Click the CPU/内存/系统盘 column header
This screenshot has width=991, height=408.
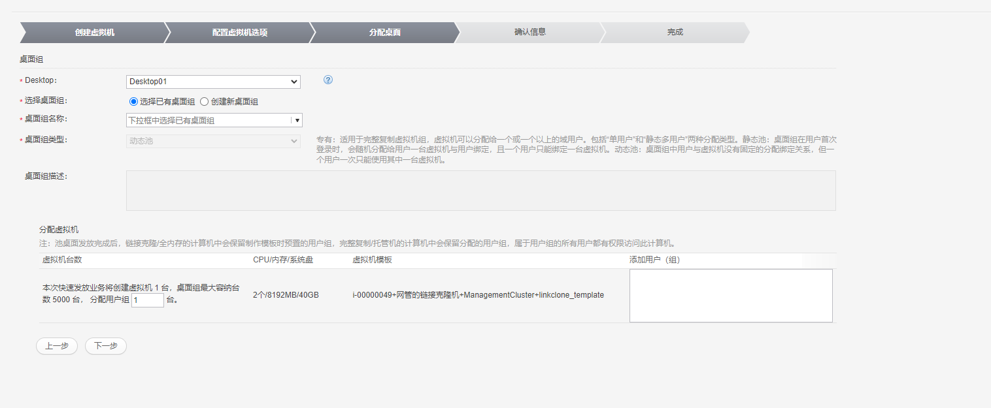(282, 260)
